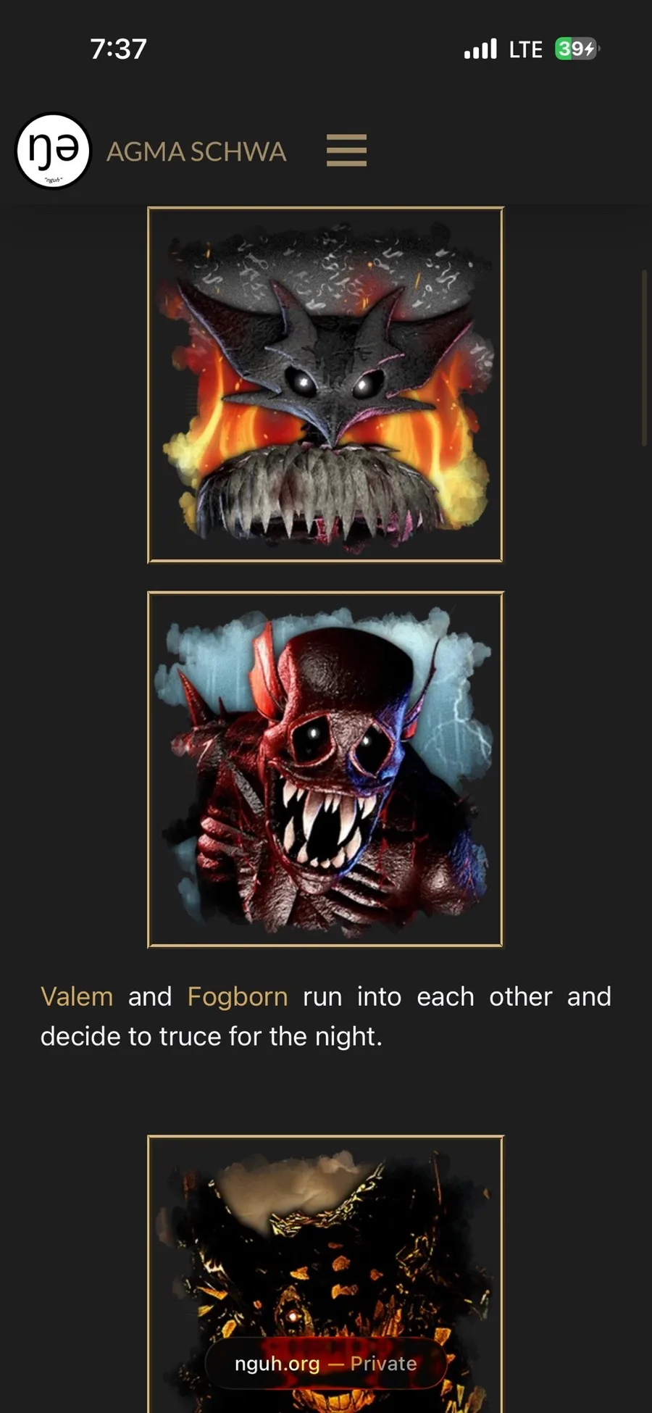The width and height of the screenshot is (652, 1413).
Task: Open the hamburger navigation menu
Action: (x=346, y=150)
